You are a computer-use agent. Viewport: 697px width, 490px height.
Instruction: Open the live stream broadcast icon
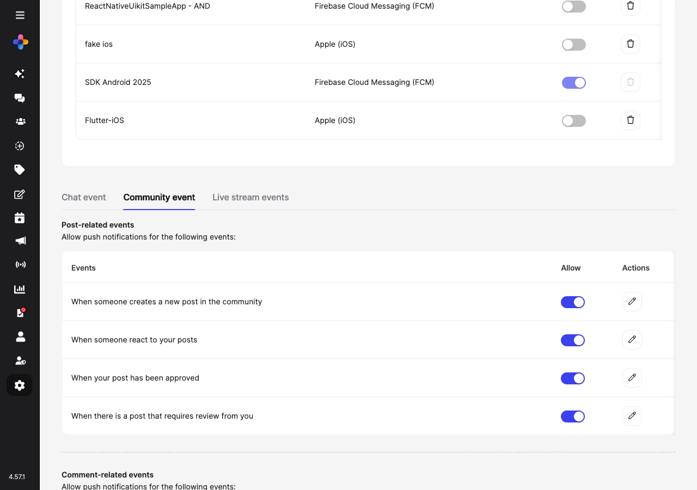[x=20, y=264]
